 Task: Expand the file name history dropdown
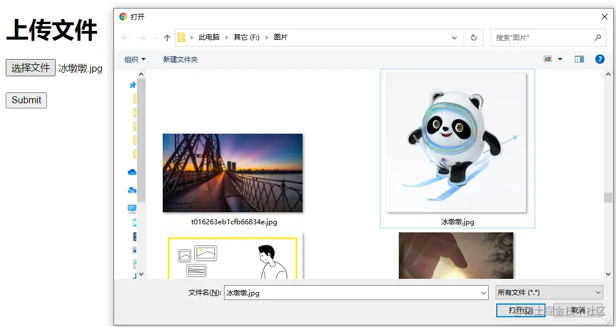pos(483,293)
